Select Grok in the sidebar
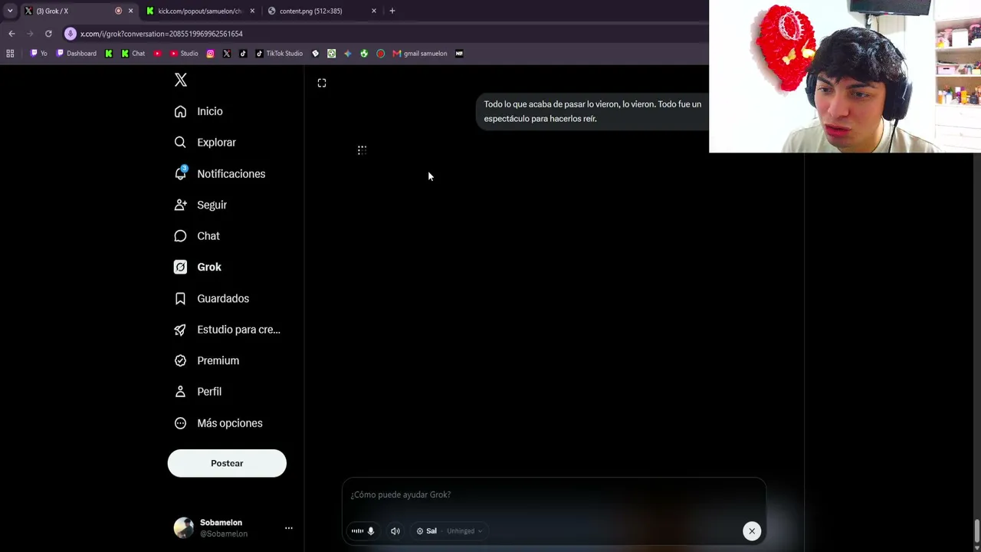 click(x=198, y=267)
